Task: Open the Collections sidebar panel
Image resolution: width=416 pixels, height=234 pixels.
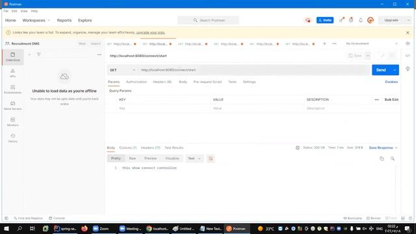Action: pyautogui.click(x=13, y=57)
